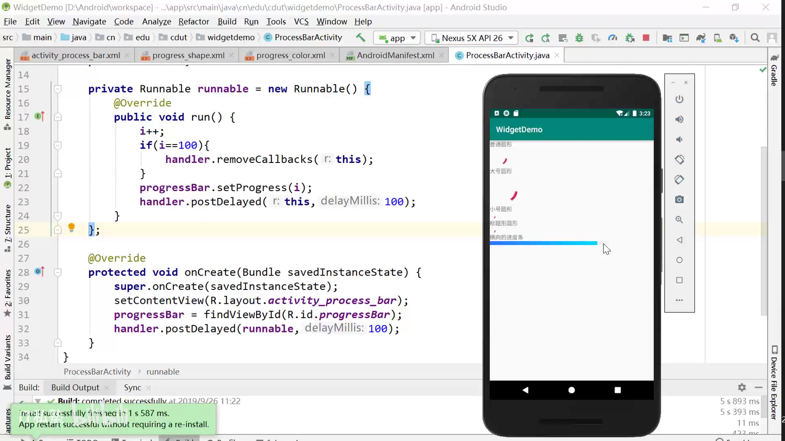Viewport: 785px width, 441px height.
Task: Open the Nexus 5X API 26 device dropdown
Action: [x=471, y=38]
